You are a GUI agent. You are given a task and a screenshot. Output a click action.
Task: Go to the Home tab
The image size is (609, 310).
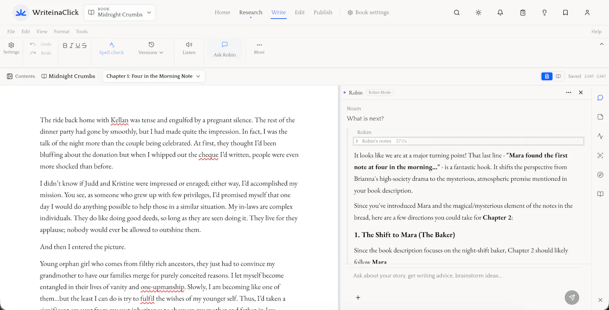222,13
